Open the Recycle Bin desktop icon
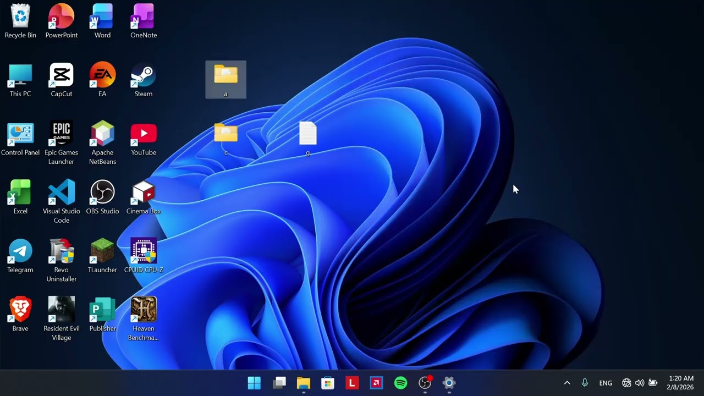The width and height of the screenshot is (704, 396). click(x=20, y=21)
